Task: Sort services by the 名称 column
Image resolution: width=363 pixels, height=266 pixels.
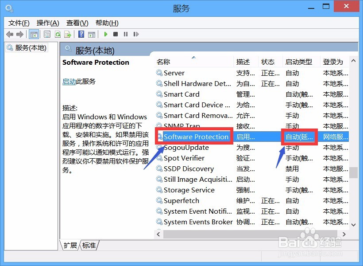Action: tap(163, 62)
